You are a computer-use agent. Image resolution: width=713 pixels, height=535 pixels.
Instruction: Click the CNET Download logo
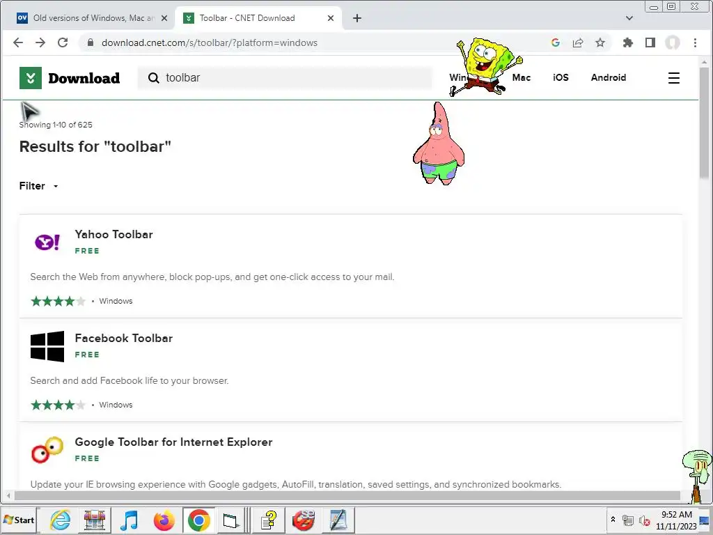tap(70, 78)
